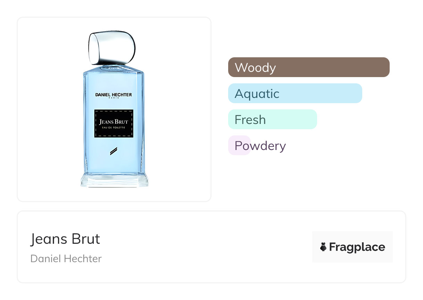The image size is (423, 300).
Task: Open the Jeans Brut title heading
Action: (x=65, y=239)
